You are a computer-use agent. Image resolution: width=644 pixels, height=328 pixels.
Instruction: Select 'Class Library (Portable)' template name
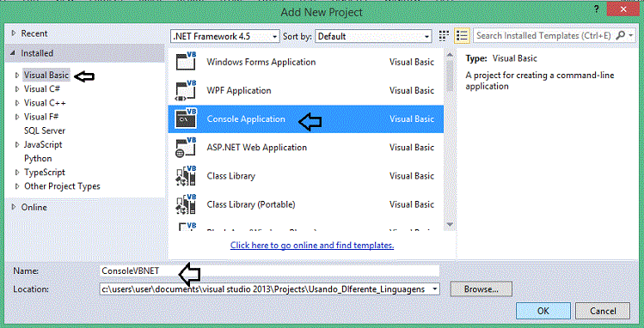point(251,204)
